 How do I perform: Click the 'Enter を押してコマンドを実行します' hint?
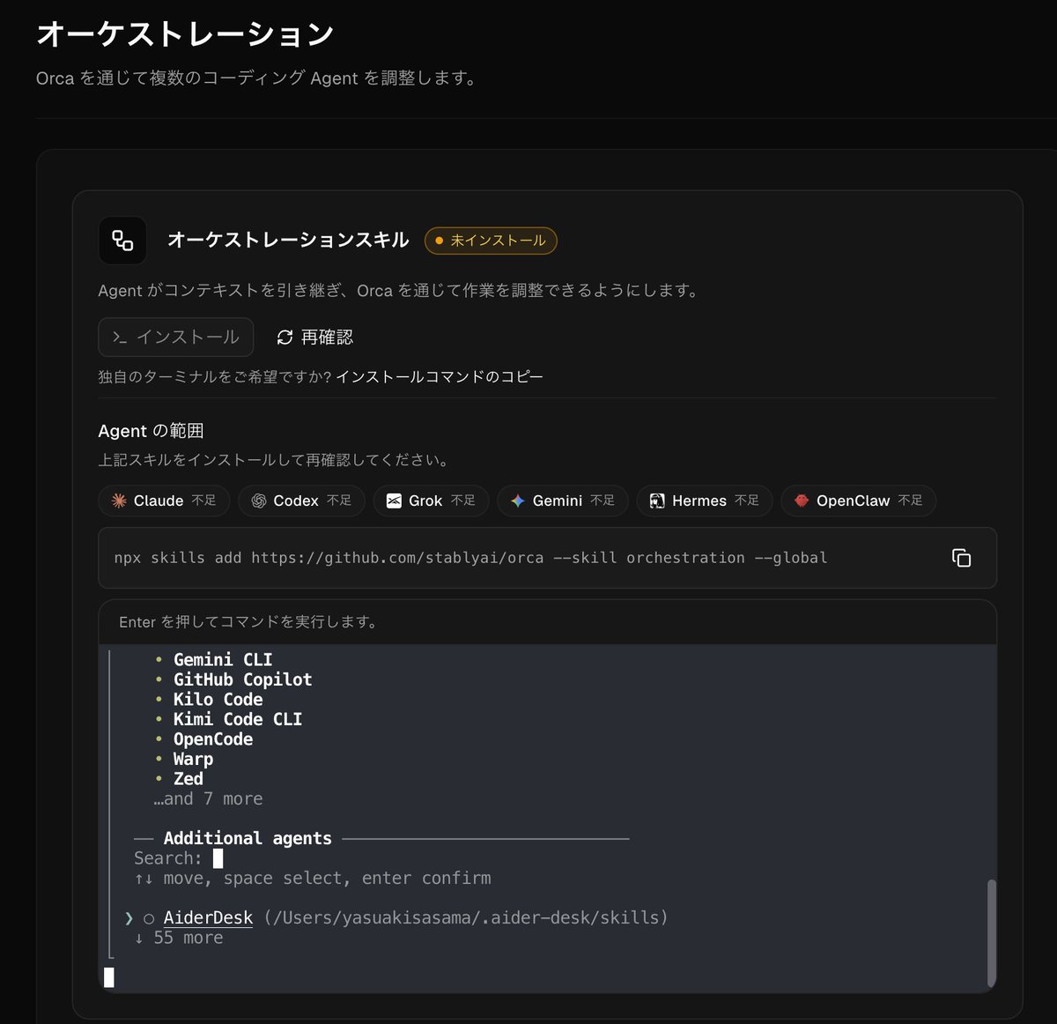click(249, 622)
